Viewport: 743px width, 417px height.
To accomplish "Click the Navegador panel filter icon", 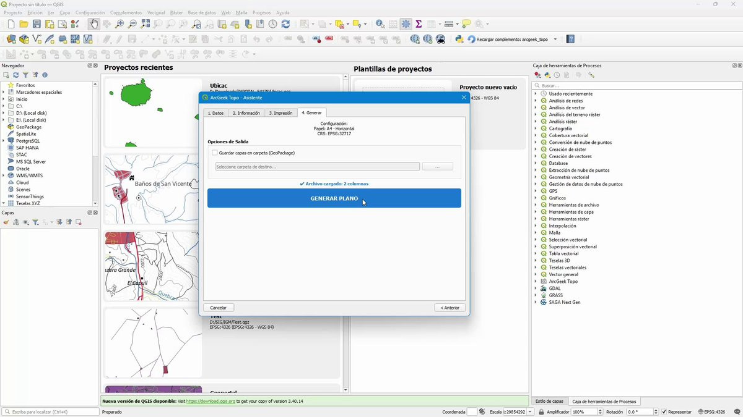I will pyautogui.click(x=25, y=75).
